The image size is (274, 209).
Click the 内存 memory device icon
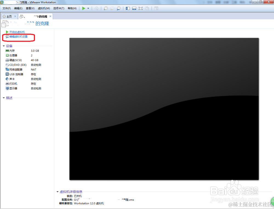(7, 51)
